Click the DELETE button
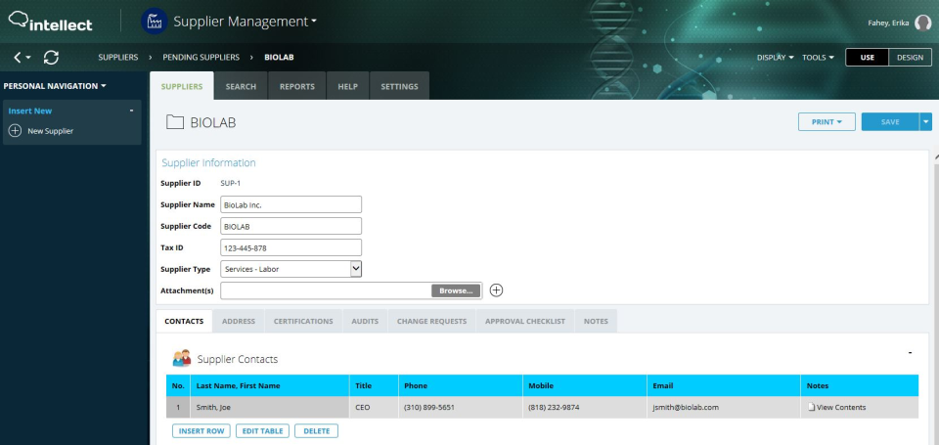The width and height of the screenshot is (939, 445). click(x=316, y=430)
